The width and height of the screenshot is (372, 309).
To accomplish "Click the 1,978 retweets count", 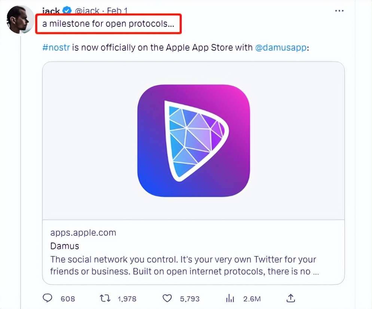I will (127, 299).
